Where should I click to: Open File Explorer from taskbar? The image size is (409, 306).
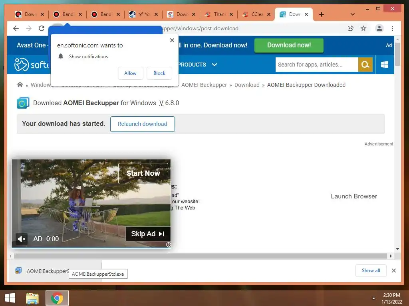point(32,298)
